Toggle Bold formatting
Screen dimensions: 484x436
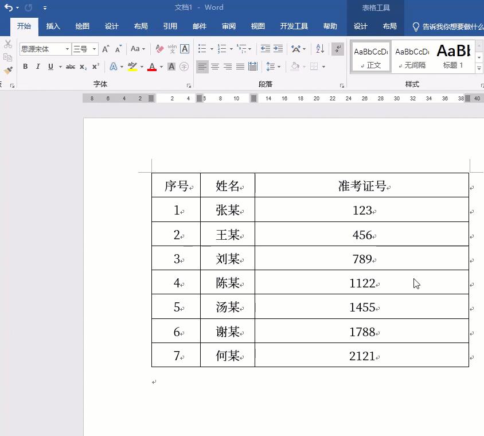pos(25,67)
